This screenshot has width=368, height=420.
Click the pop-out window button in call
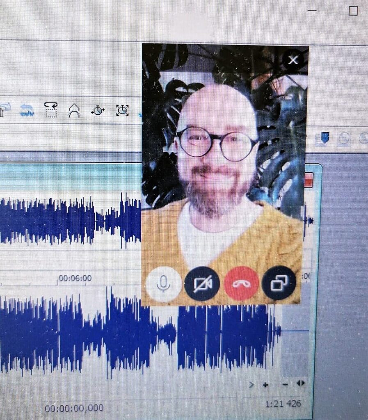click(x=279, y=283)
